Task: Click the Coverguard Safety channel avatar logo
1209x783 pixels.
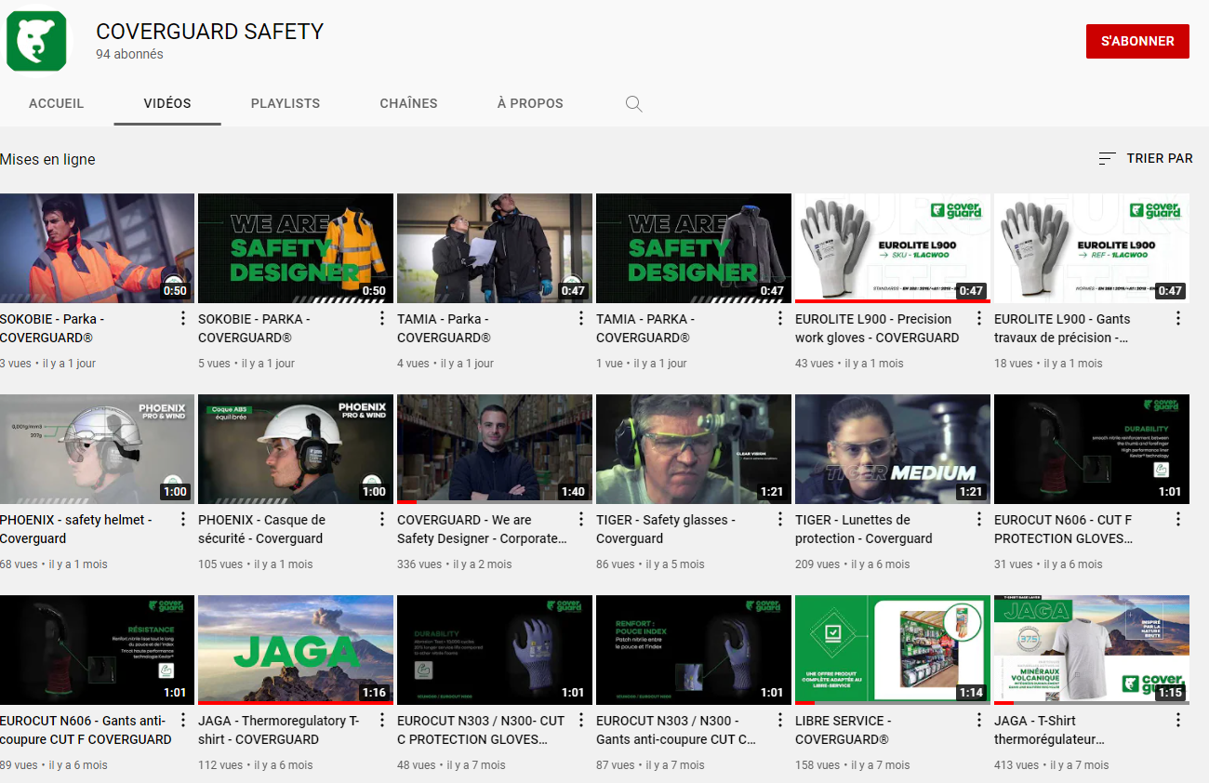Action: pyautogui.click(x=36, y=41)
